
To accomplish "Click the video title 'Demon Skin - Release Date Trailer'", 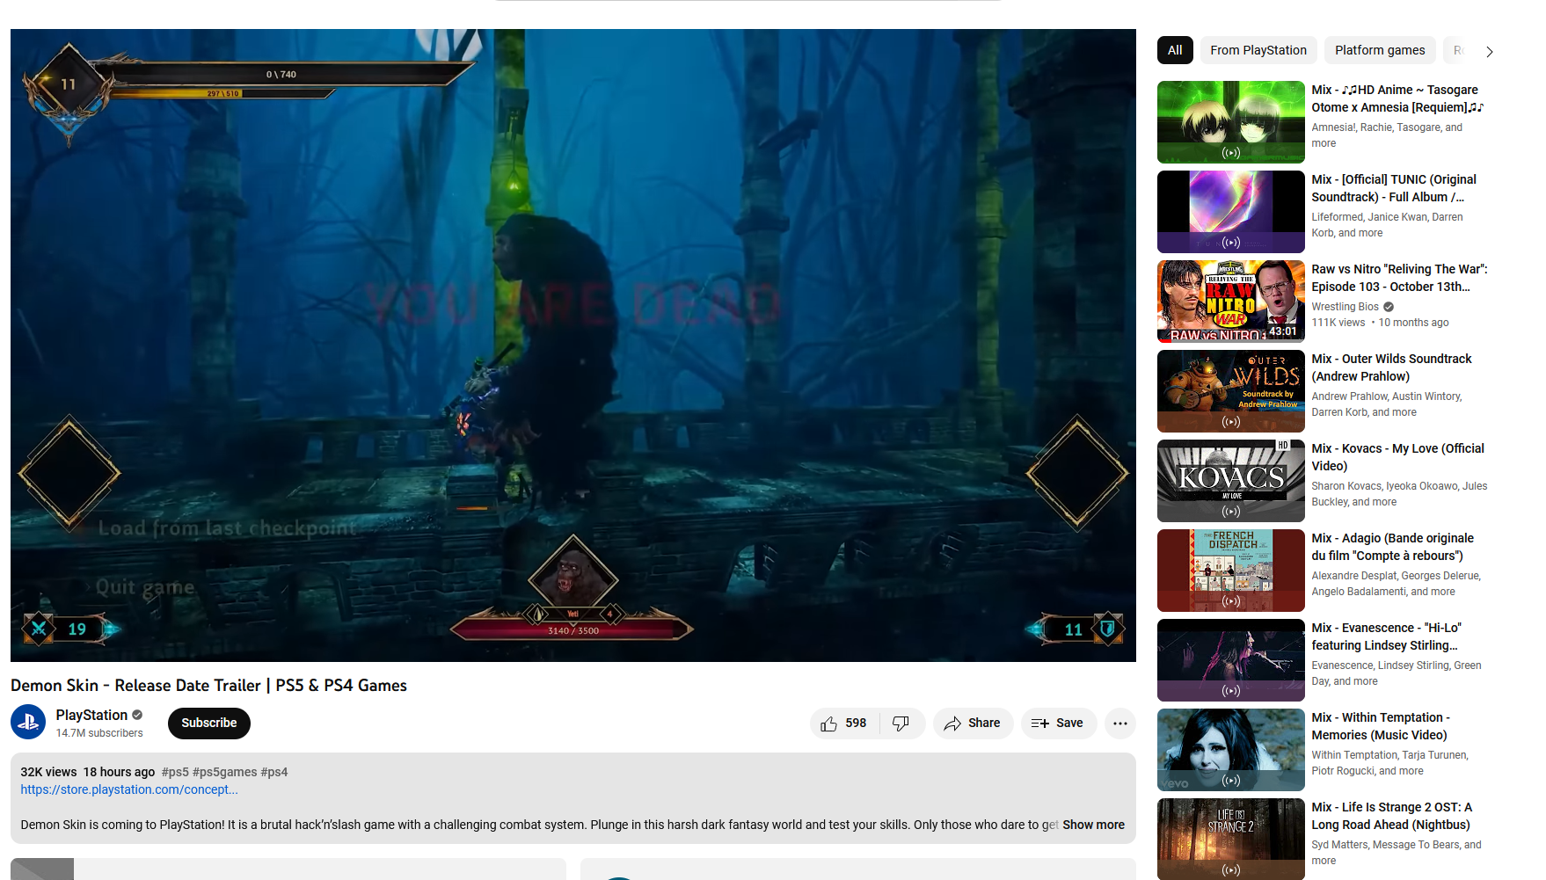I will pos(208,686).
